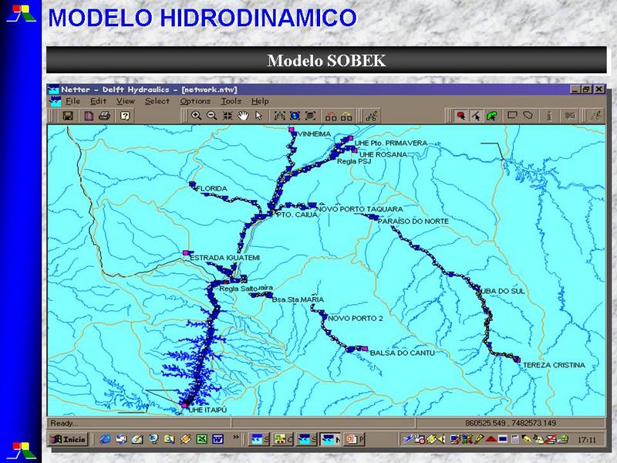Click the NOVO PORTO TAQUARA label
617x463 pixels.
pyautogui.click(x=360, y=209)
